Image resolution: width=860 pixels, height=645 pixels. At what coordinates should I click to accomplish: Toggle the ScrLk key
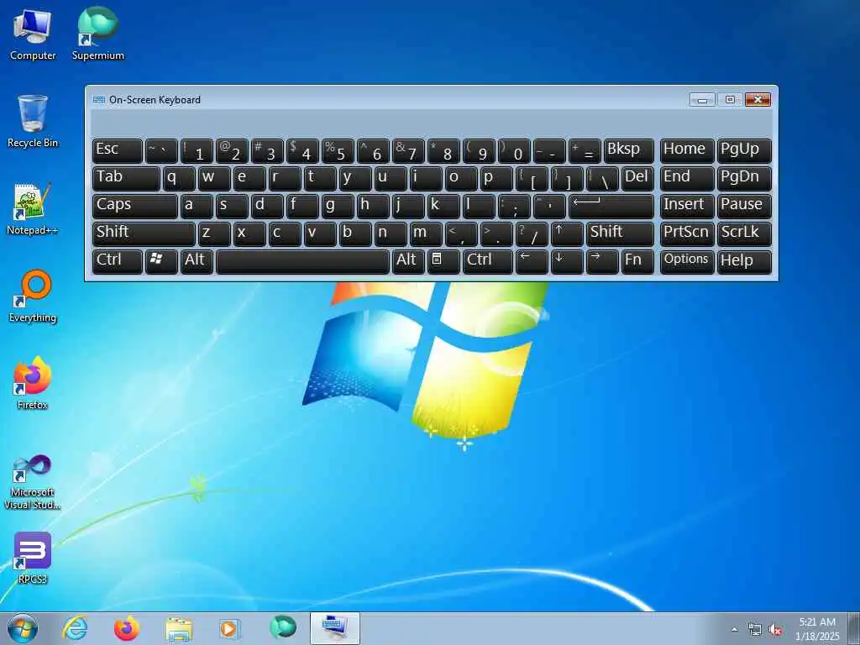pos(744,234)
